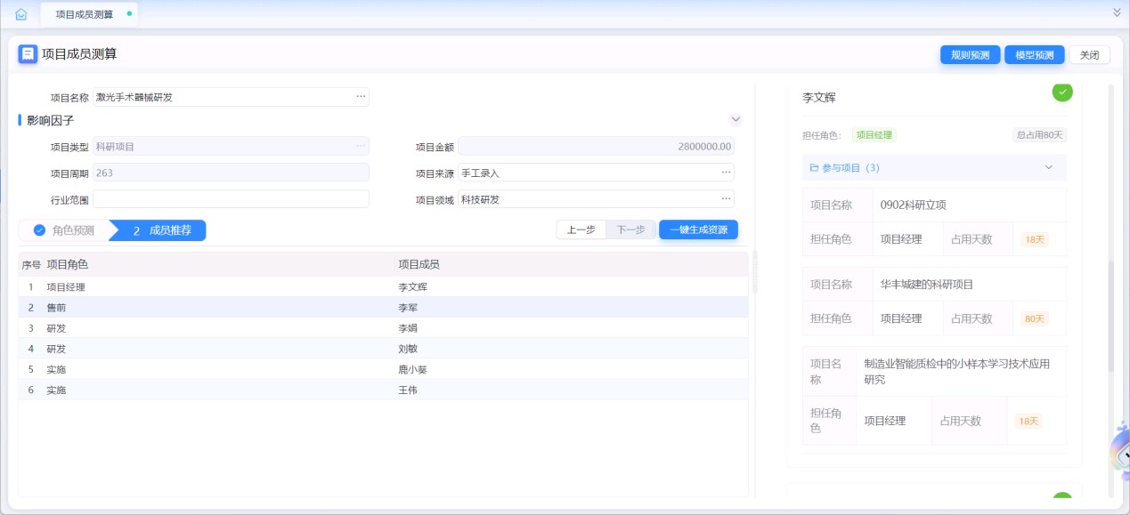Collapse the 影响因子 section
The width and height of the screenshot is (1130, 515).
pyautogui.click(x=736, y=119)
